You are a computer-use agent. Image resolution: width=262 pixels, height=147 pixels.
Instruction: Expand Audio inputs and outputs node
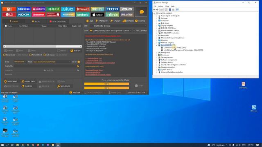coord(157,16)
